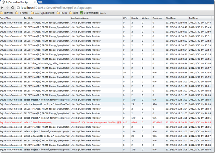Viewport: 215px width, 153px height.
Task: Sort by the EventClass column header
Action: [x=11, y=18]
